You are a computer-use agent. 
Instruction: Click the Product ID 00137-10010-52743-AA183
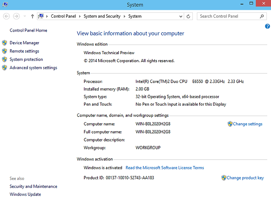[x=119, y=178]
